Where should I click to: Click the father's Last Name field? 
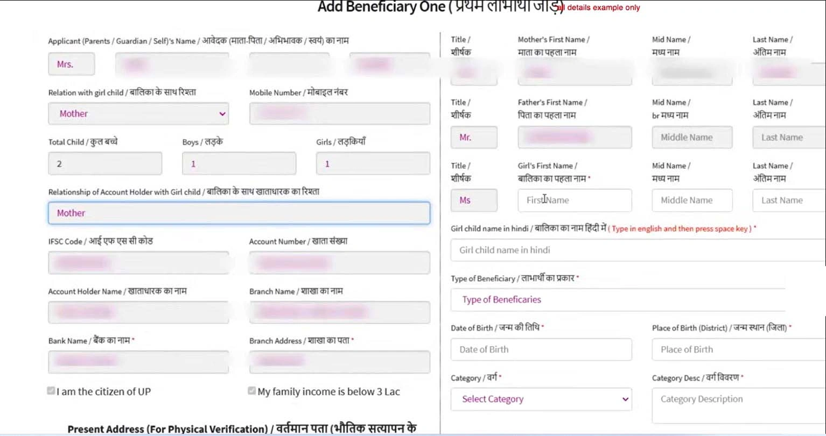789,138
